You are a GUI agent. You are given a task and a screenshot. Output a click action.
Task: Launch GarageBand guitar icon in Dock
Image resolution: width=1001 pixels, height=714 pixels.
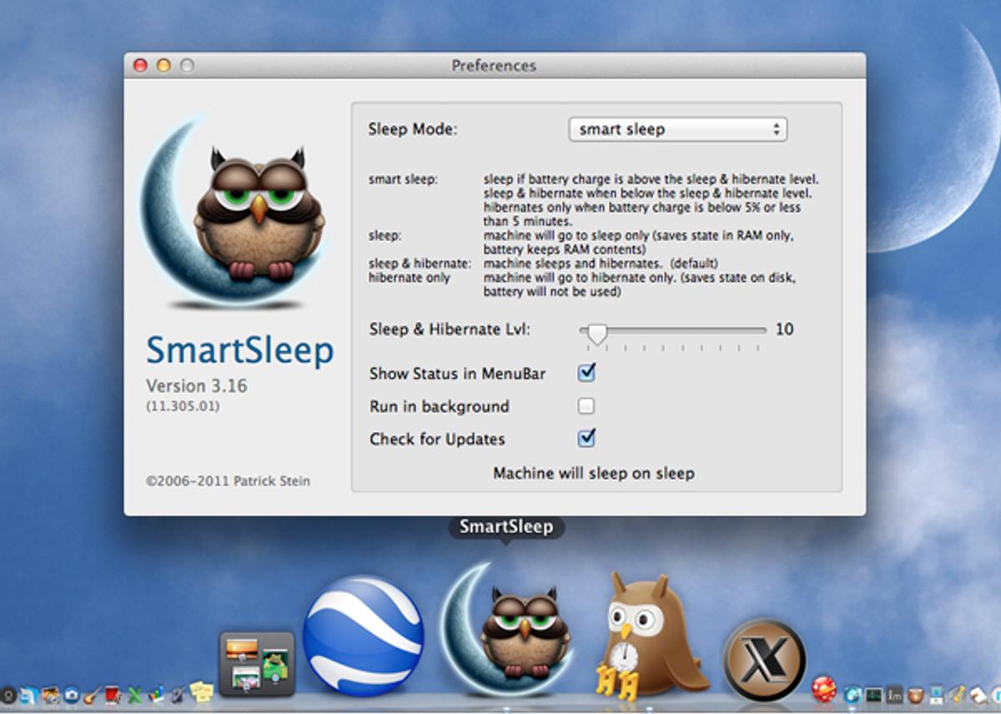[92, 694]
